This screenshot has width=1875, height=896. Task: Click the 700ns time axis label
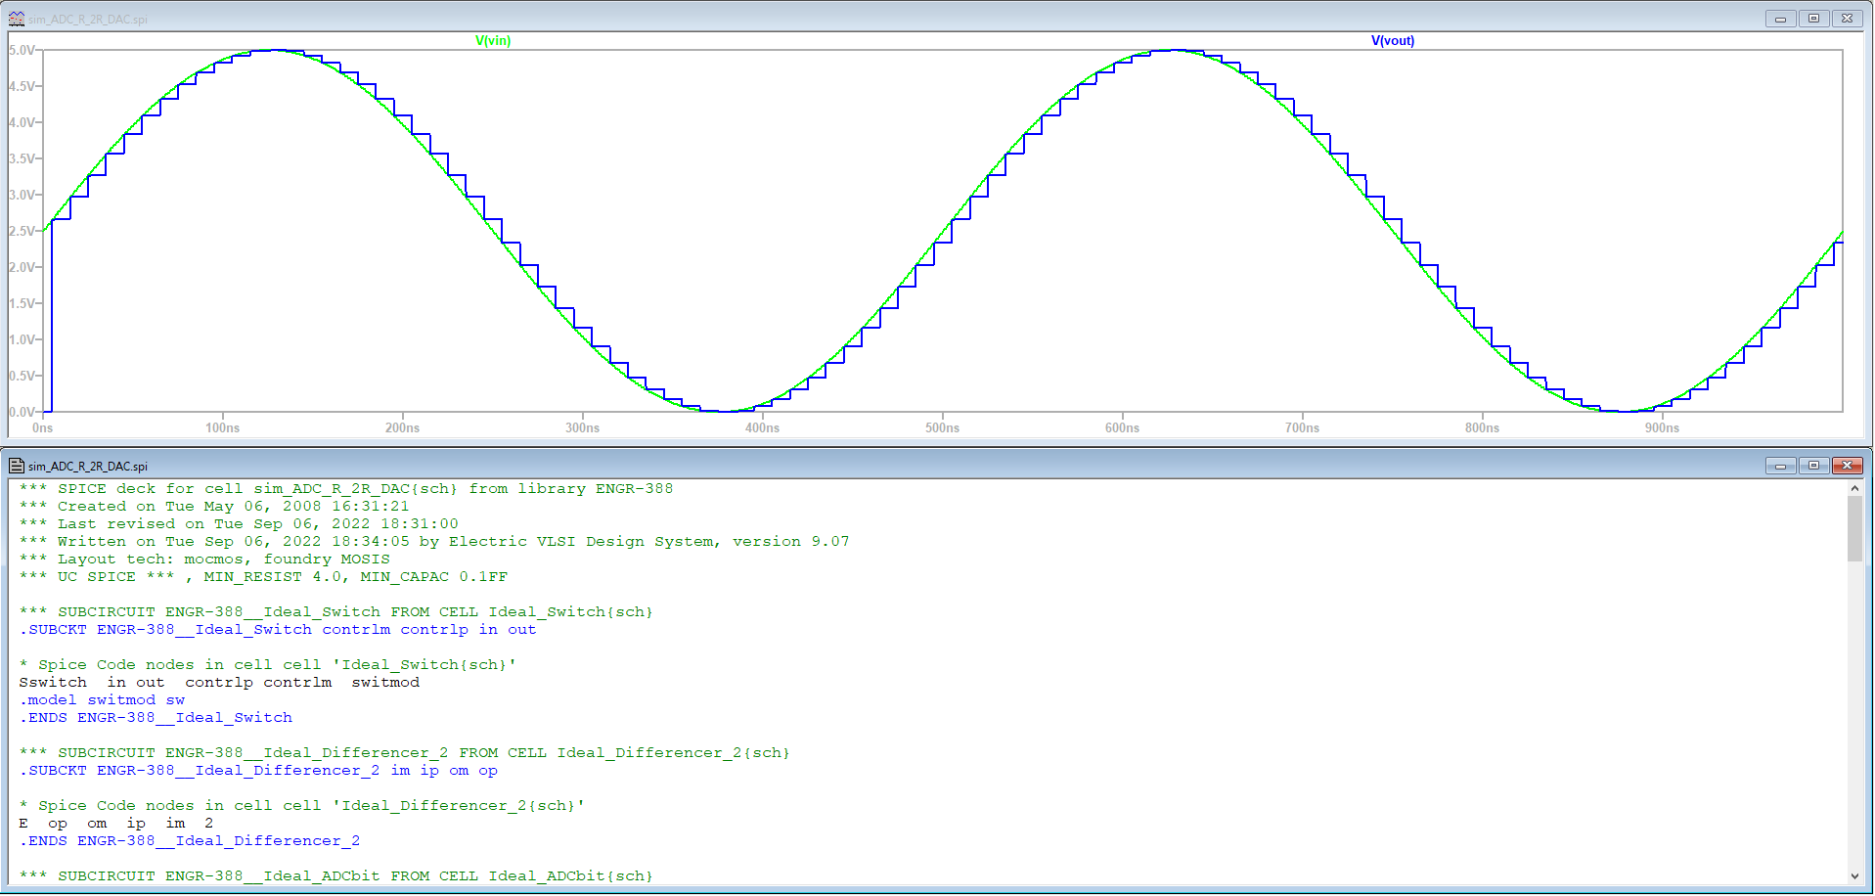(x=1302, y=427)
